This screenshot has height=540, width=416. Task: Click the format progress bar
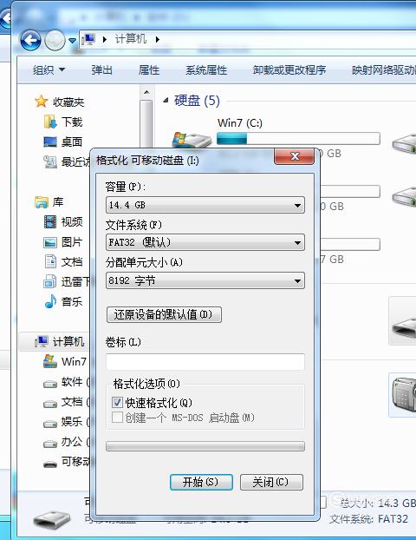click(x=205, y=446)
